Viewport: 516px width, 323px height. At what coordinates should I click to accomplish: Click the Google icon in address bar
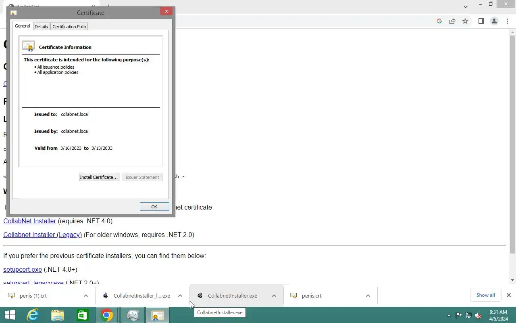439,21
